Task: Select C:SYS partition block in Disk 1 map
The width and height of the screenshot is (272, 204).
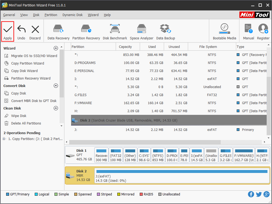Action: point(144,155)
